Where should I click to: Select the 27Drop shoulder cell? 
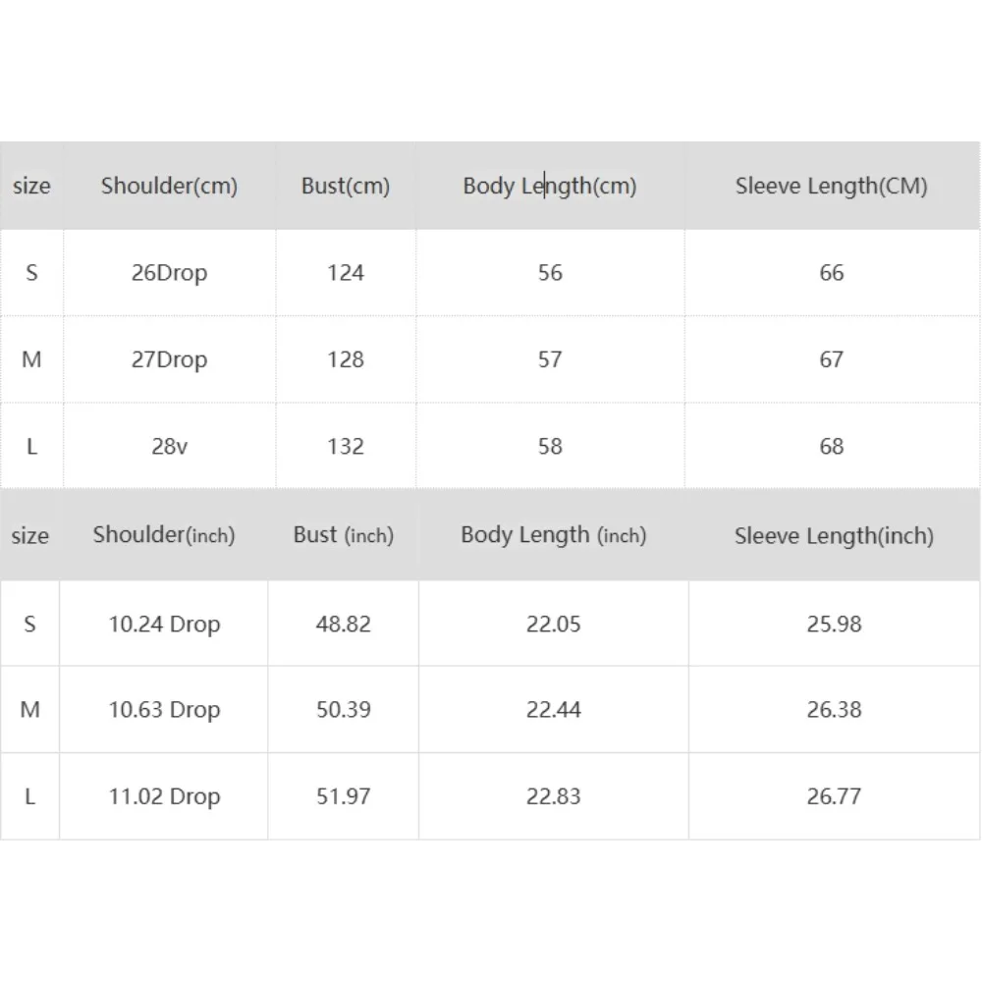point(169,359)
